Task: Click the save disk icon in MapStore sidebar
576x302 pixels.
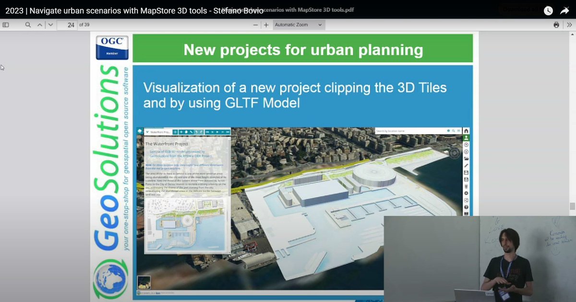Action: point(466,172)
